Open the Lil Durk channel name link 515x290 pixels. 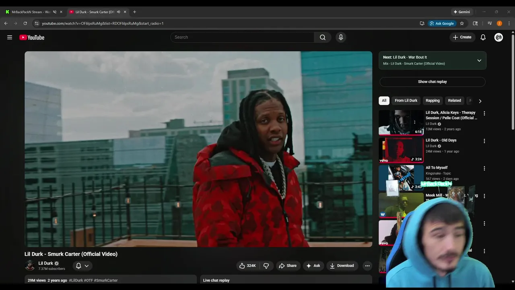[x=46, y=263]
